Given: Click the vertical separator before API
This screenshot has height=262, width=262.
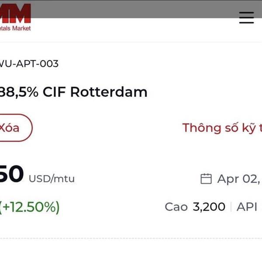Looking at the screenshot, I should [x=231, y=207].
